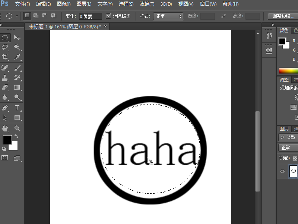Screen dimensions: 298x224
Task: Toggle Quick Mask mode
Action: click(5, 158)
